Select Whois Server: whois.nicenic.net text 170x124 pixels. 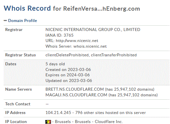click(x=76, y=46)
